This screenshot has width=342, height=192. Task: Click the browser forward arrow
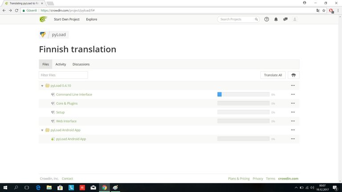pyautogui.click(x=10, y=11)
